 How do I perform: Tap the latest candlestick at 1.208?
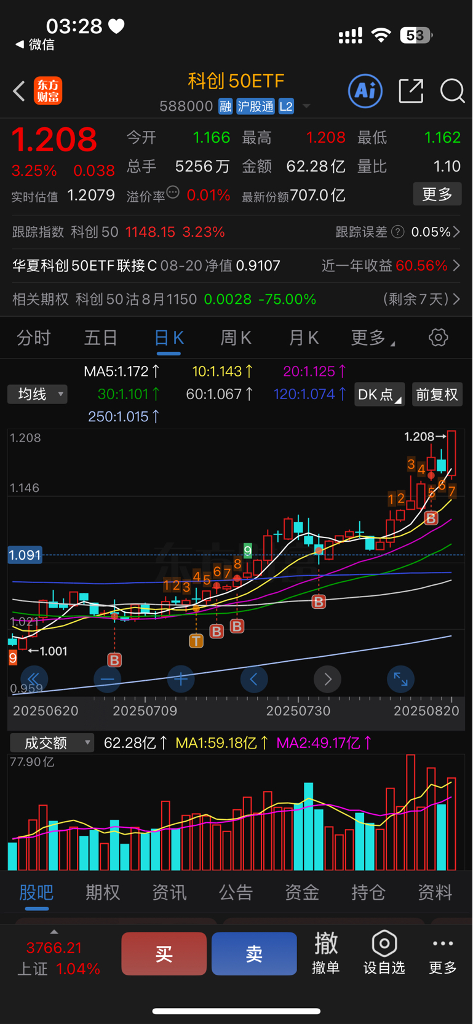click(451, 453)
